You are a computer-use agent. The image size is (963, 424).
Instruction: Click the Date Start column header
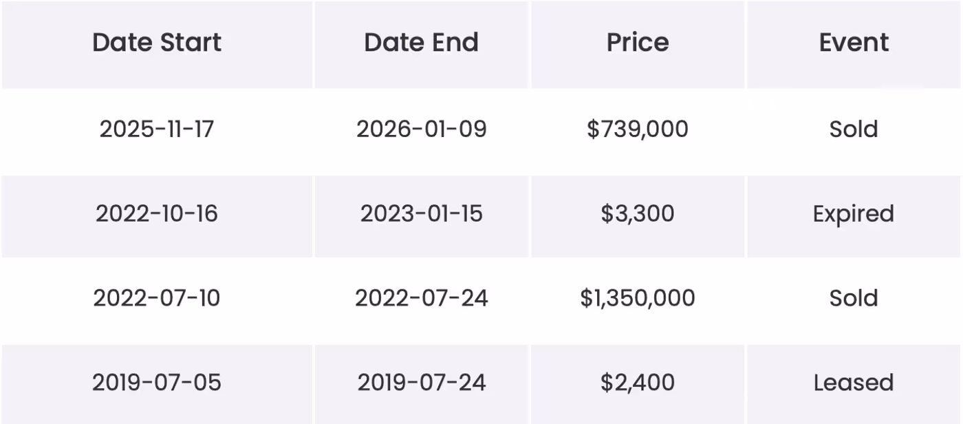(157, 43)
